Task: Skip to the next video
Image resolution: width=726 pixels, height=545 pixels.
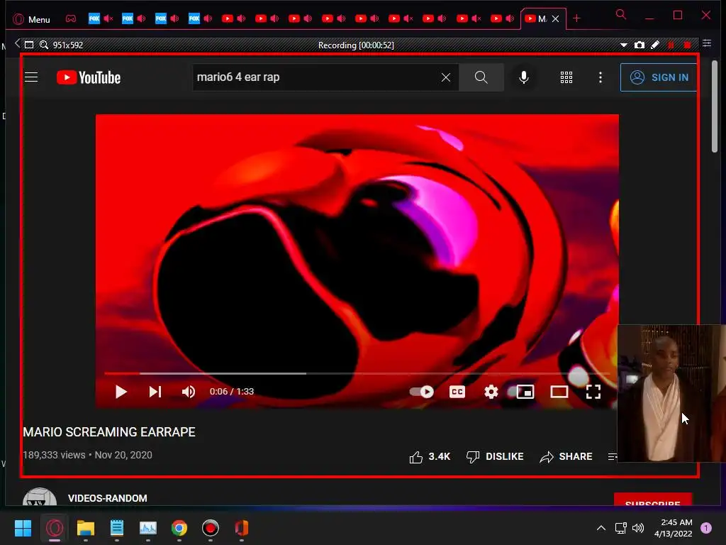Action: click(x=155, y=392)
